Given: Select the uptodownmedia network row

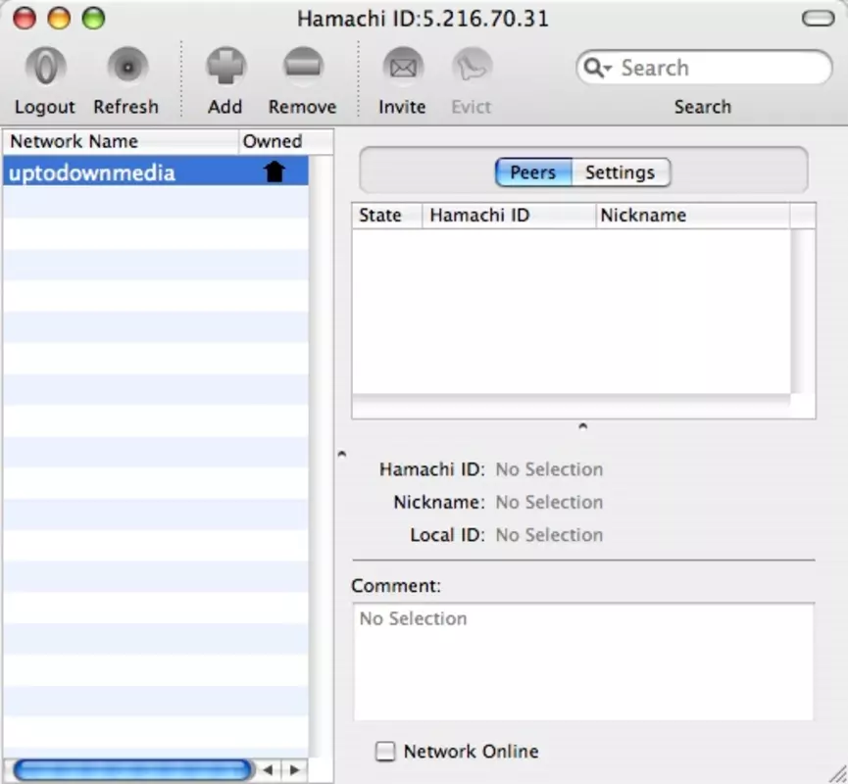Looking at the screenshot, I should 156,171.
